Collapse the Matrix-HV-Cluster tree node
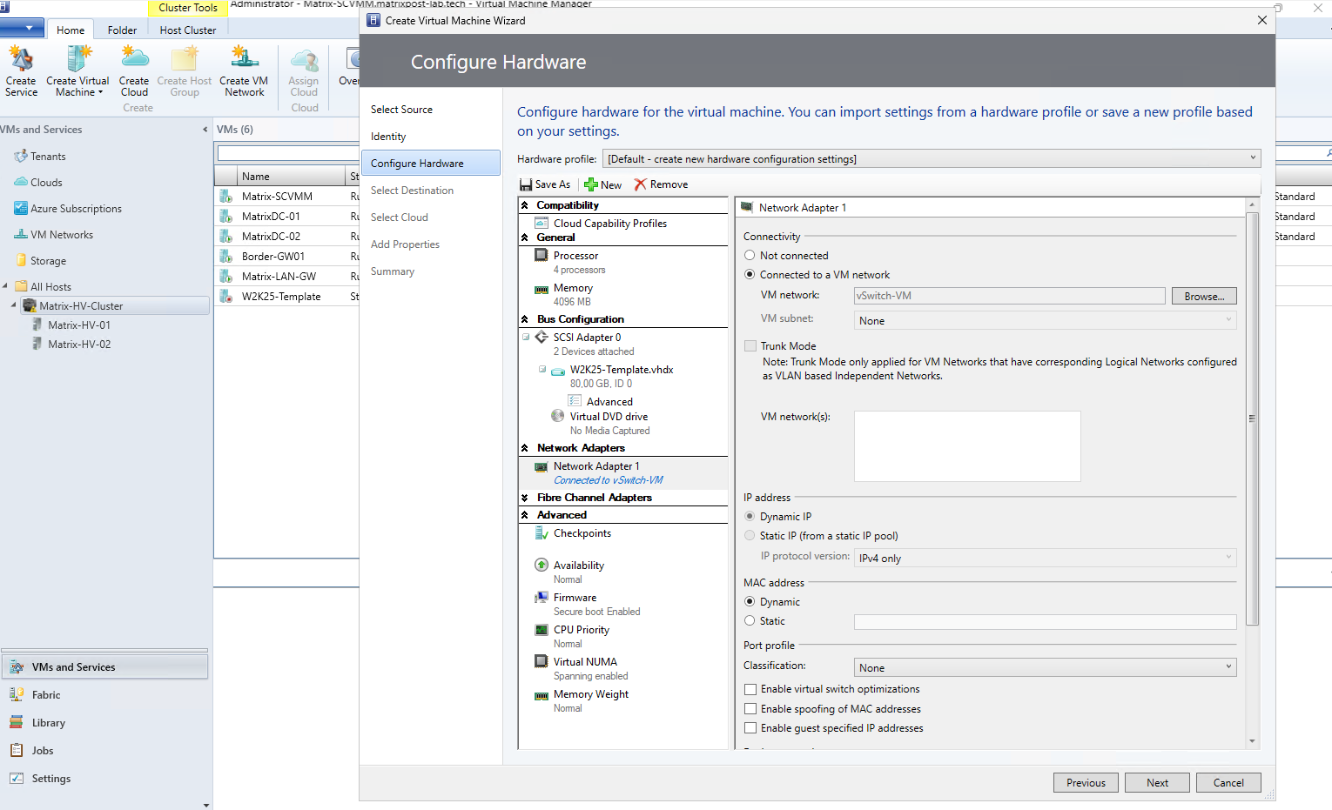Image resolution: width=1332 pixels, height=810 pixels. coord(14,306)
